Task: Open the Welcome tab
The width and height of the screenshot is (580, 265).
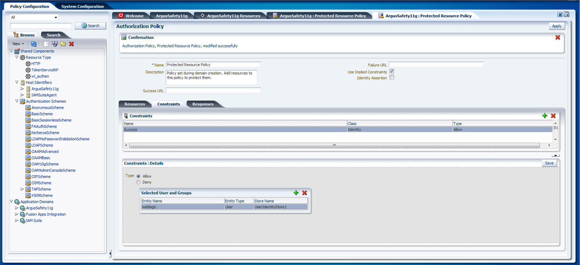Action: [x=131, y=16]
